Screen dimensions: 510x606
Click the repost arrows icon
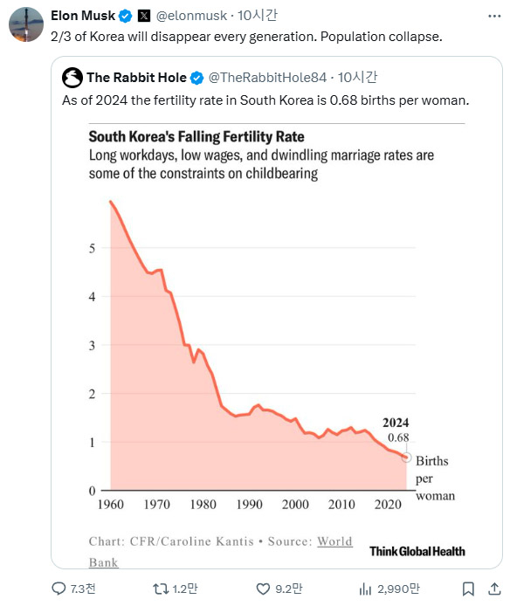tap(161, 589)
